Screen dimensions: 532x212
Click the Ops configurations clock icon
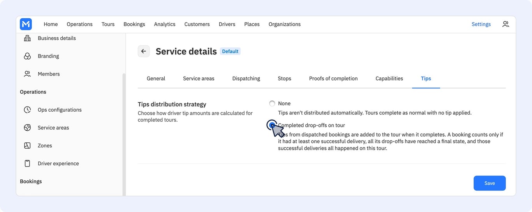(27, 110)
